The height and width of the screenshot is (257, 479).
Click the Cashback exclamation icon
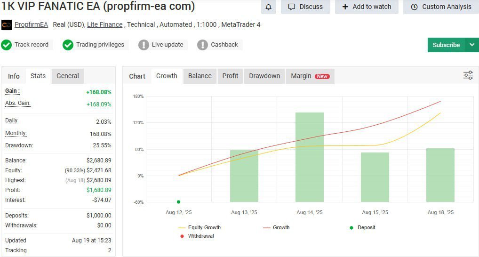pos(202,45)
